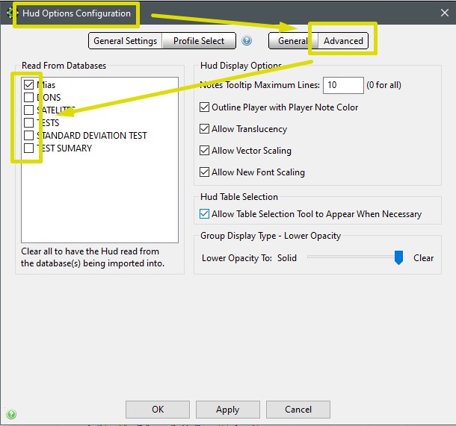Select the Advanced sub-tab
This screenshot has height=426, width=456.
343,41
